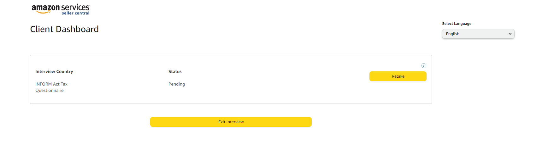Click the word Questionnaire in interview entry
This screenshot has width=560, height=162.
tap(50, 90)
